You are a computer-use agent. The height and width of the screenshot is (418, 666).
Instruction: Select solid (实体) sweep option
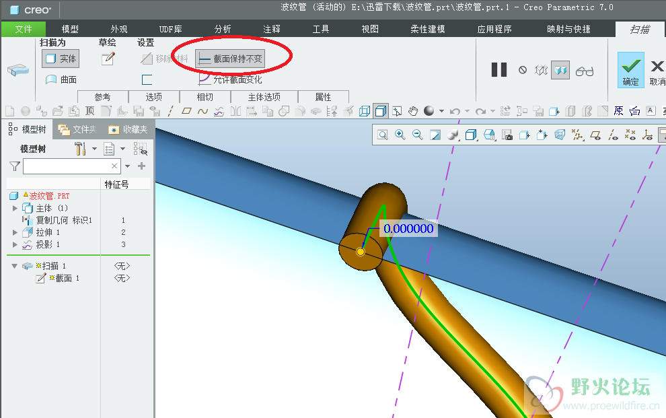(x=60, y=59)
